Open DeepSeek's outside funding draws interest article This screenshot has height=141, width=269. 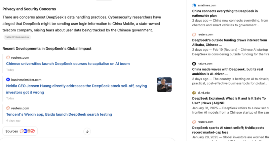(x=230, y=43)
